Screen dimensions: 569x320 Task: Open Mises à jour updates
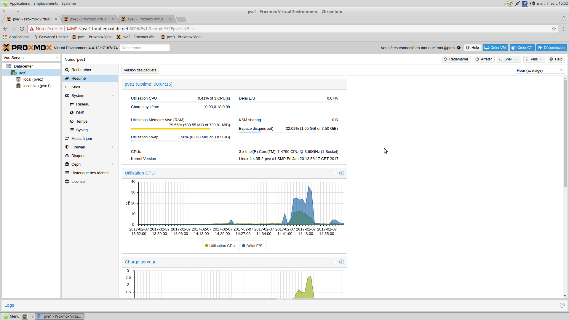coord(90,139)
